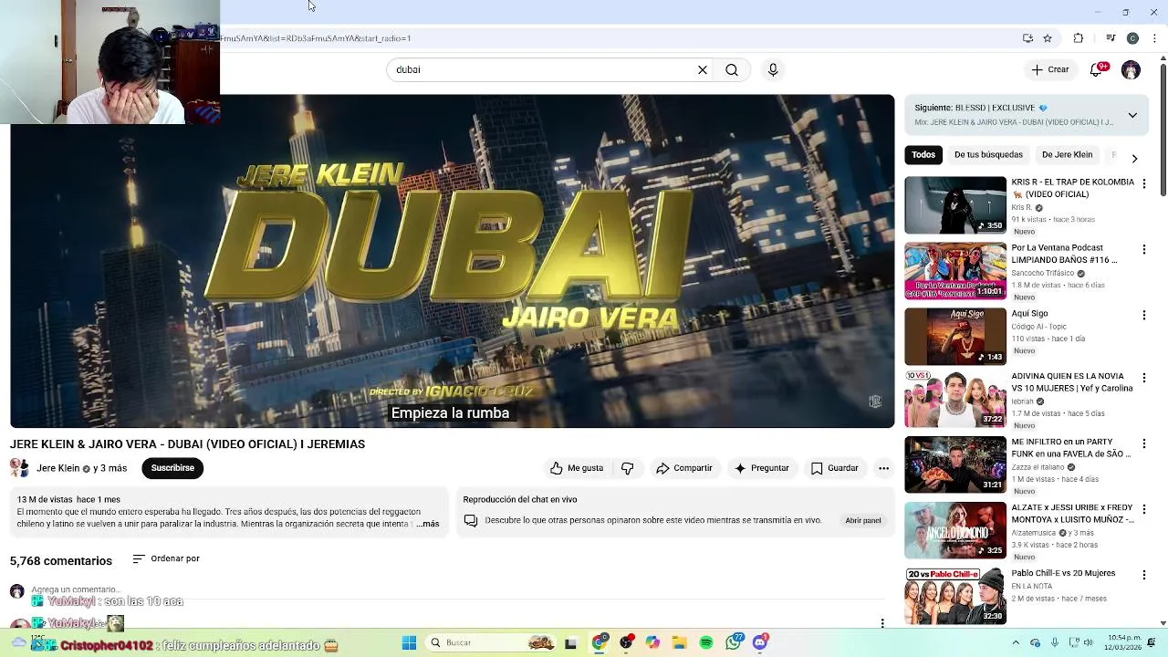The height and width of the screenshot is (657, 1168).
Task: Click the tray microphone icon
Action: (x=1055, y=643)
